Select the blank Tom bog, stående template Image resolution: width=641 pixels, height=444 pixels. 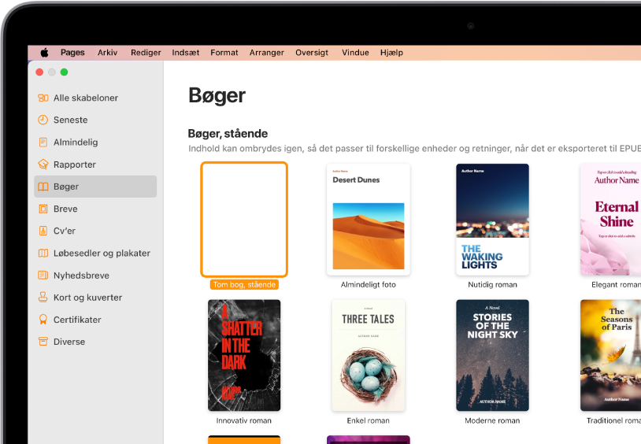click(244, 220)
